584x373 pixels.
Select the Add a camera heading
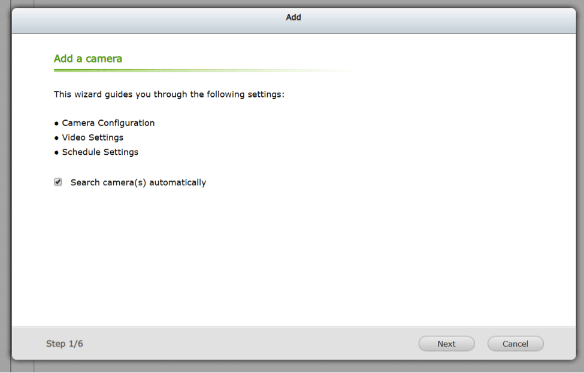click(88, 59)
